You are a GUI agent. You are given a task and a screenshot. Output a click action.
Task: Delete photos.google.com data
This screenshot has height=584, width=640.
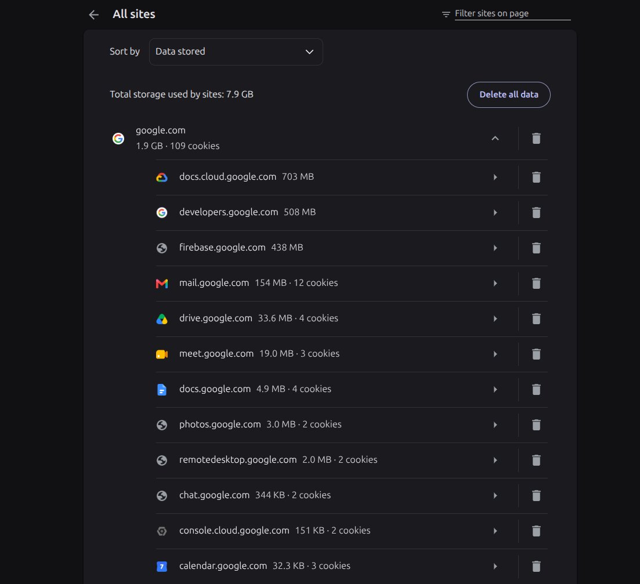coord(536,425)
